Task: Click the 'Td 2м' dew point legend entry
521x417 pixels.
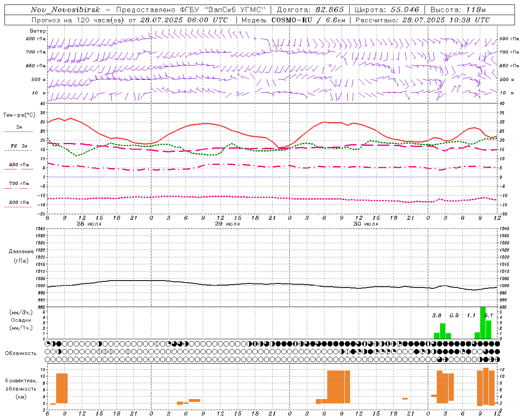Action: (x=19, y=146)
